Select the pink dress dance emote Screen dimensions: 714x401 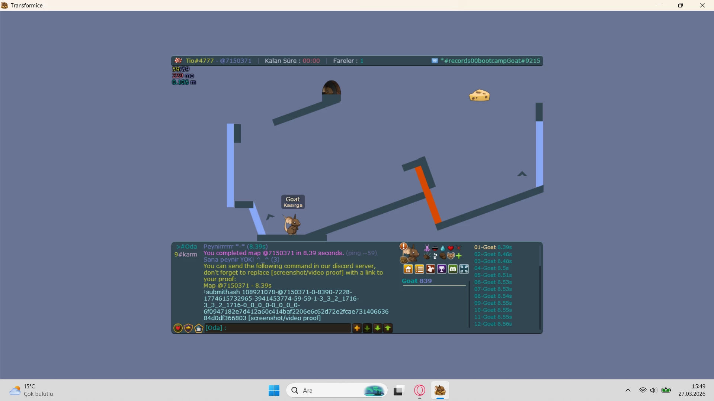point(427,248)
